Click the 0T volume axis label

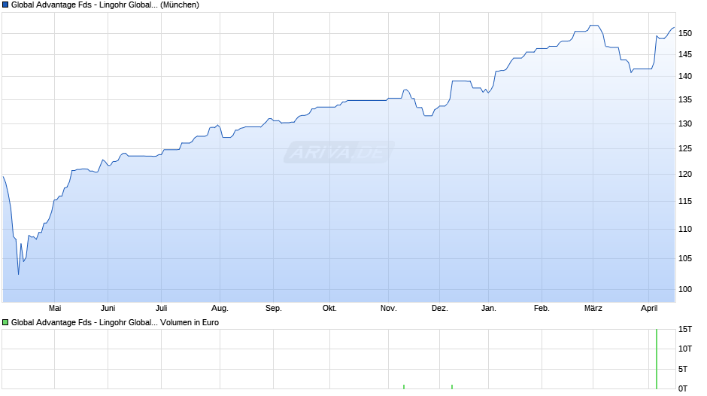683,388
